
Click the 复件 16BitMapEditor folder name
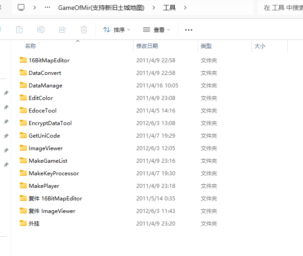[55, 199]
